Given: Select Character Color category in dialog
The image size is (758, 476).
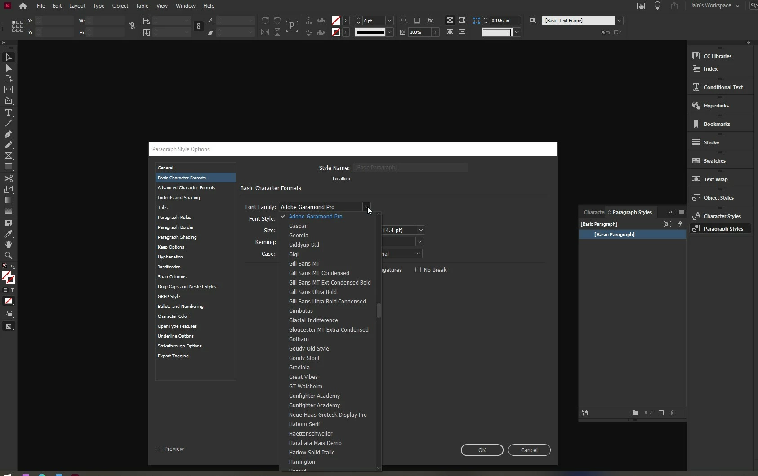Looking at the screenshot, I should pos(195,316).
